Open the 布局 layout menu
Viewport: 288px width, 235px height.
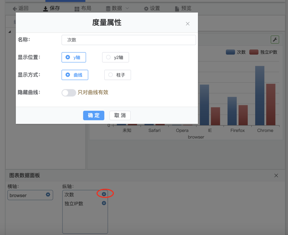point(83,8)
